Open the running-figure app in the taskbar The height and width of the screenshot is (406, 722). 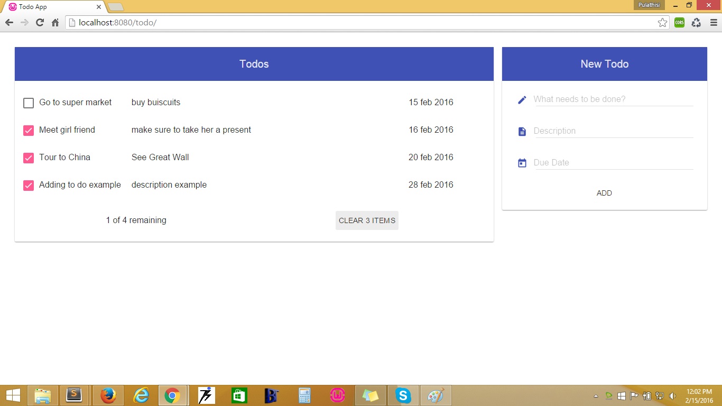pos(206,395)
